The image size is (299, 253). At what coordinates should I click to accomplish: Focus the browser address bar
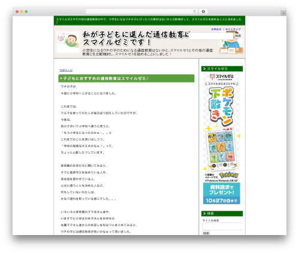click(x=142, y=11)
